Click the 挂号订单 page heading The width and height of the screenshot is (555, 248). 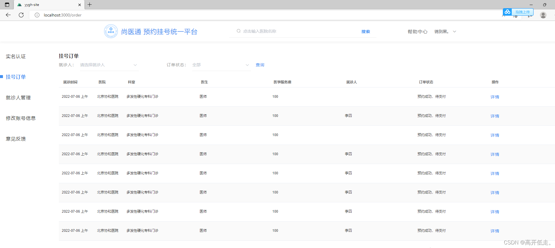[x=69, y=56]
